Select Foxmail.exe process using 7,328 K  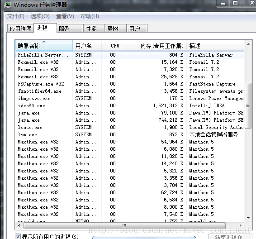pos(130,69)
